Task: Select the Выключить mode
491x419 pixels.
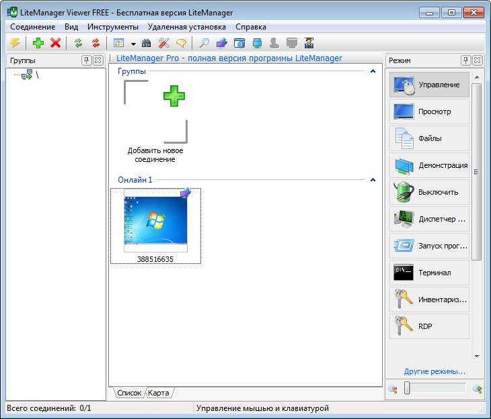Action: [429, 192]
